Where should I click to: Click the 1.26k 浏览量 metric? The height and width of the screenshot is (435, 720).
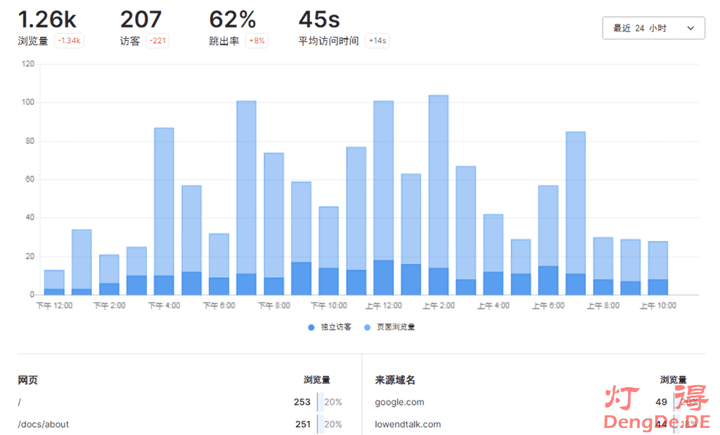(x=48, y=20)
